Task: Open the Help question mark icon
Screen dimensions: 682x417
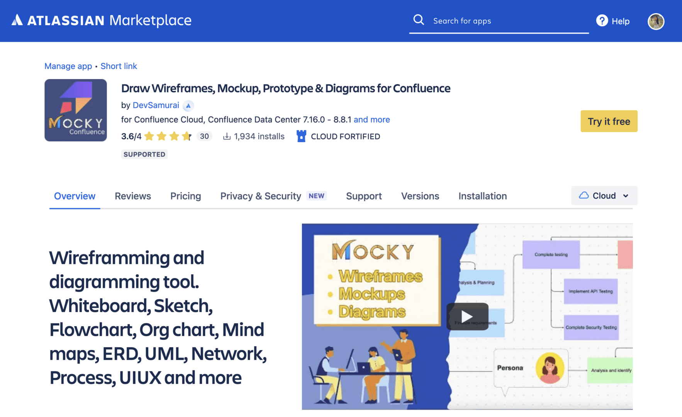Action: (602, 20)
